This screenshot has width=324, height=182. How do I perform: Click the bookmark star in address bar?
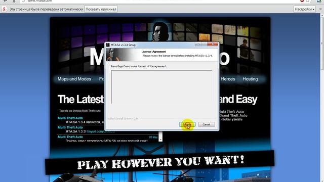pos(308,1)
